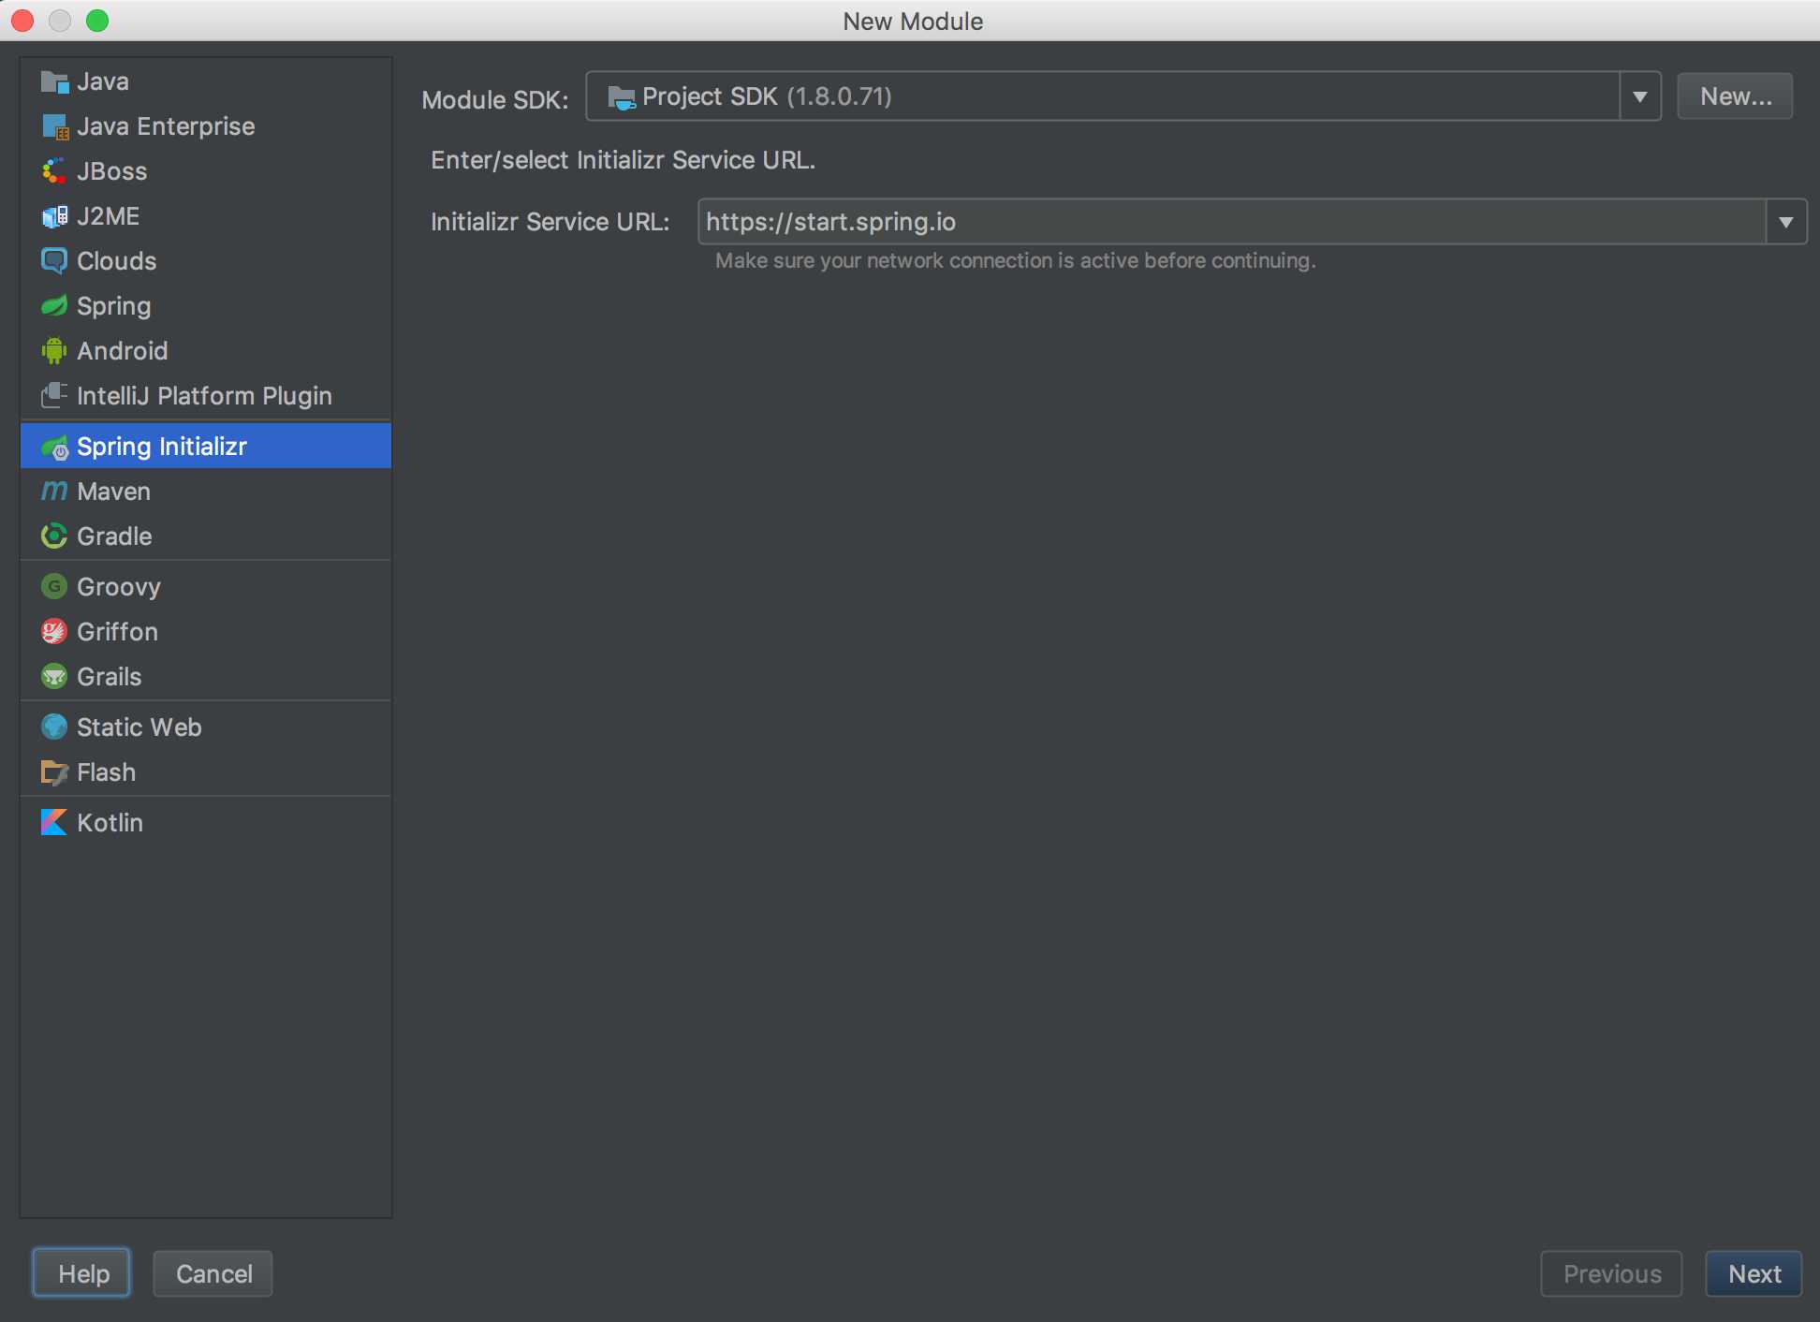Image resolution: width=1820 pixels, height=1322 pixels.
Task: Select IntelliJ Platform Plugin entry
Action: [206, 396]
